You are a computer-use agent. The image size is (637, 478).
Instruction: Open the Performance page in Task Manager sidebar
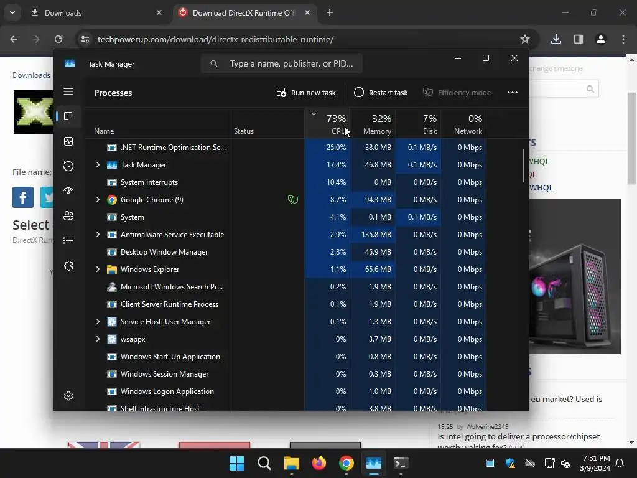coord(68,141)
